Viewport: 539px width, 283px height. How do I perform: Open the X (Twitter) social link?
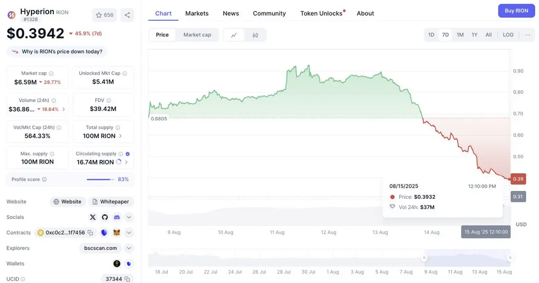93,217
